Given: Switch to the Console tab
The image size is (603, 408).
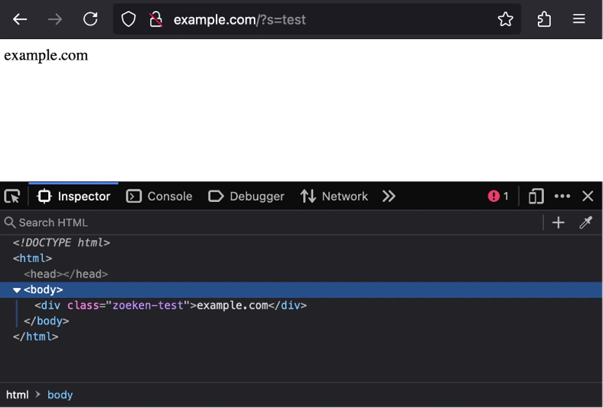Looking at the screenshot, I should [x=159, y=196].
